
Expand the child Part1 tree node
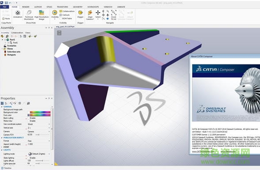[x=5, y=43]
